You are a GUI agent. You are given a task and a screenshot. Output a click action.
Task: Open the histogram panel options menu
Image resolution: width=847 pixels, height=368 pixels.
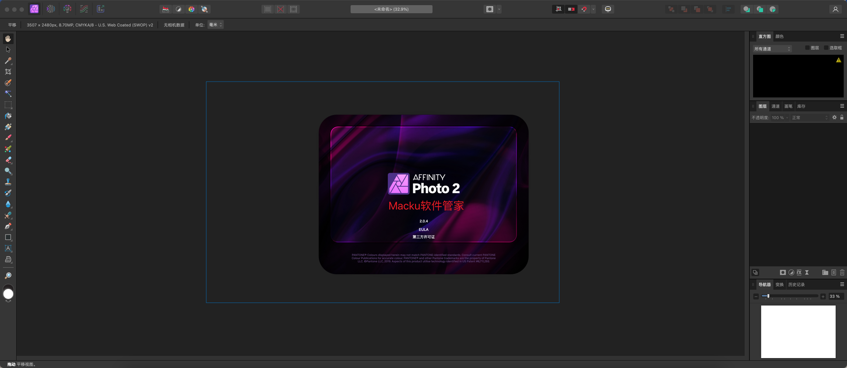tap(842, 36)
